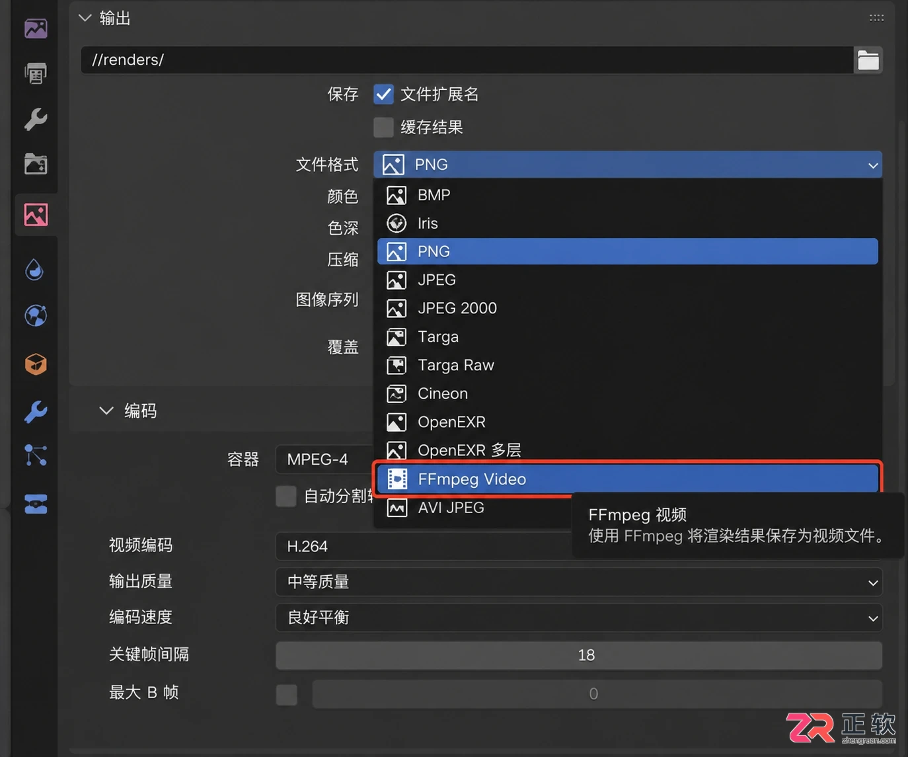Choose JPEG in the format list
Image resolution: width=908 pixels, height=757 pixels.
(x=628, y=280)
